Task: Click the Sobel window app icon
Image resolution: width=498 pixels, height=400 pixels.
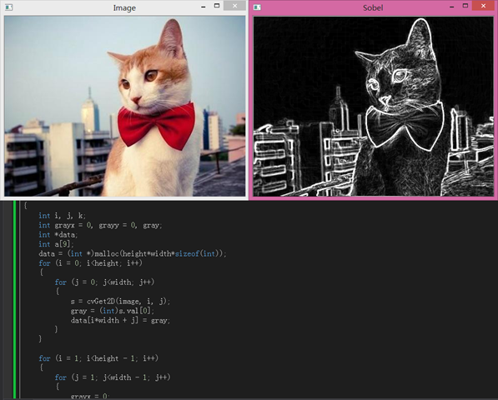Action: coord(257,7)
